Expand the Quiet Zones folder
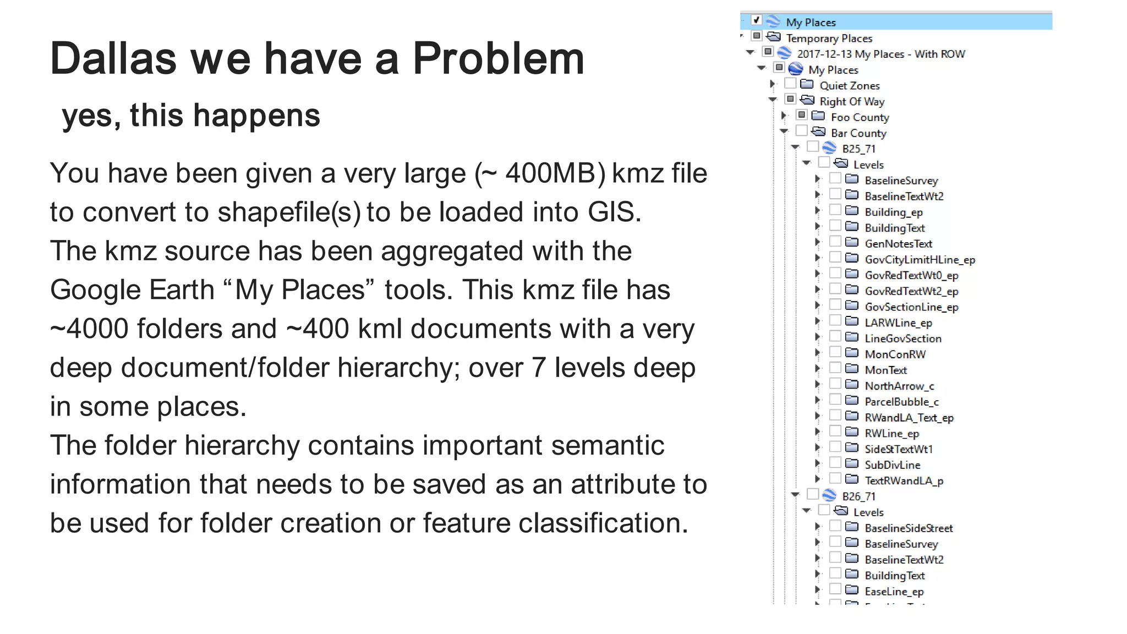1127x634 pixels. (x=773, y=84)
